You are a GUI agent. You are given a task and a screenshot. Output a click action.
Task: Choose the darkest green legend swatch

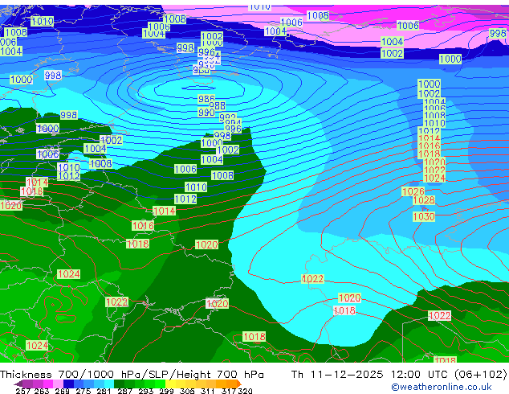pos(119,384)
